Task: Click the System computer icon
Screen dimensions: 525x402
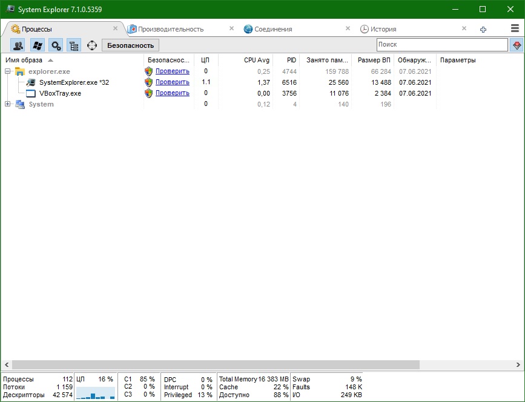Action: pyautogui.click(x=20, y=104)
